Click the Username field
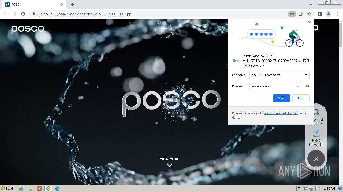 pos(279,75)
